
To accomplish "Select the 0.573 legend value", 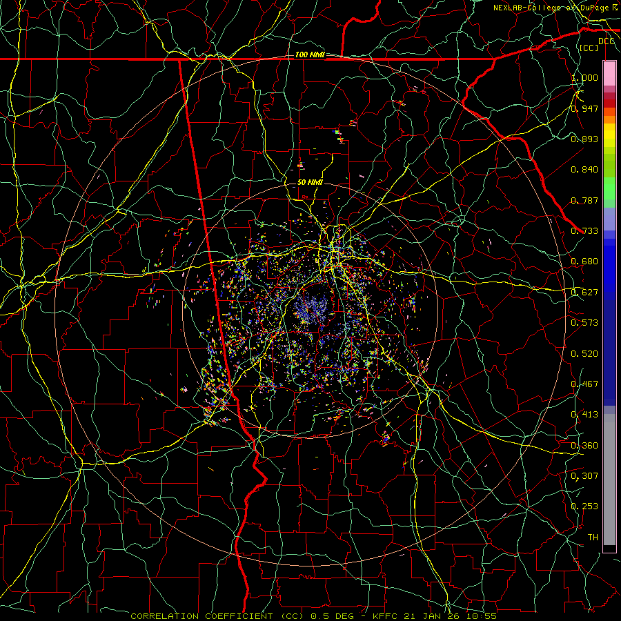I will point(584,323).
